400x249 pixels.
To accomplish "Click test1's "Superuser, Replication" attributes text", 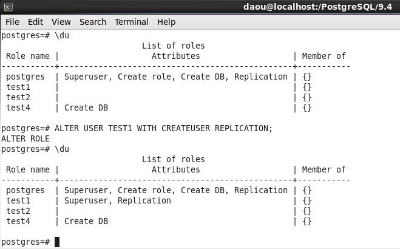I will (x=117, y=200).
